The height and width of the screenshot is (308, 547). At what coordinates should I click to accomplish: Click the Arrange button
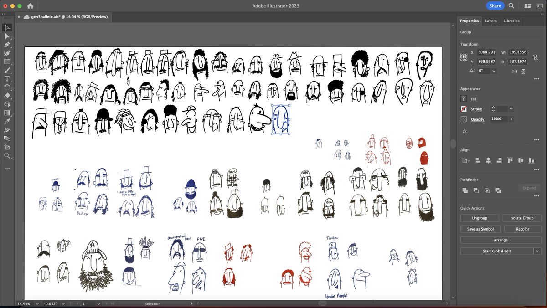click(x=501, y=240)
